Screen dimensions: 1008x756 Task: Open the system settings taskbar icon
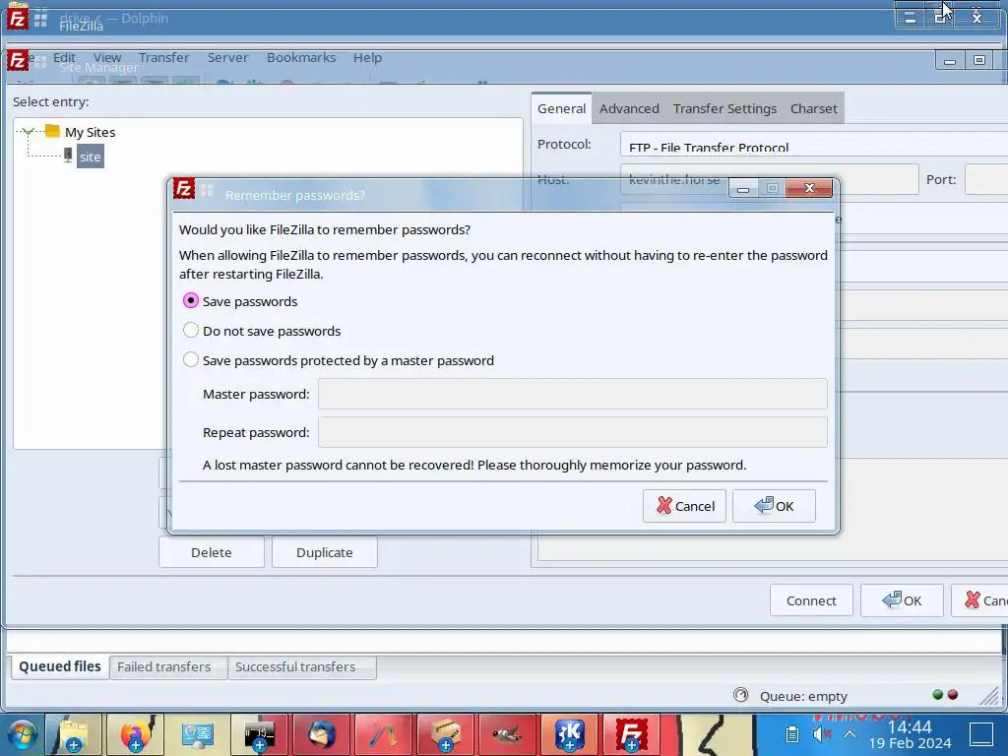click(197, 734)
